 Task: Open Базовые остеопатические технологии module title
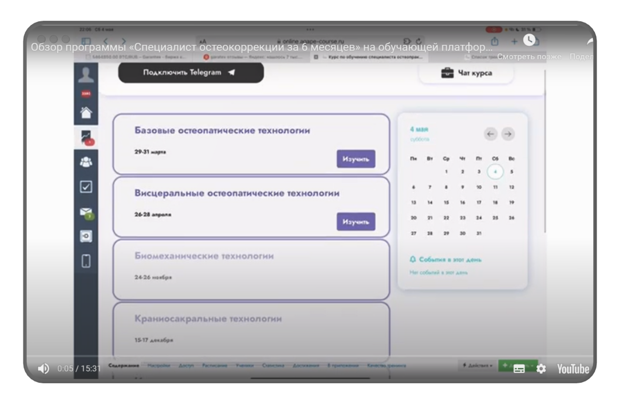coord(222,130)
